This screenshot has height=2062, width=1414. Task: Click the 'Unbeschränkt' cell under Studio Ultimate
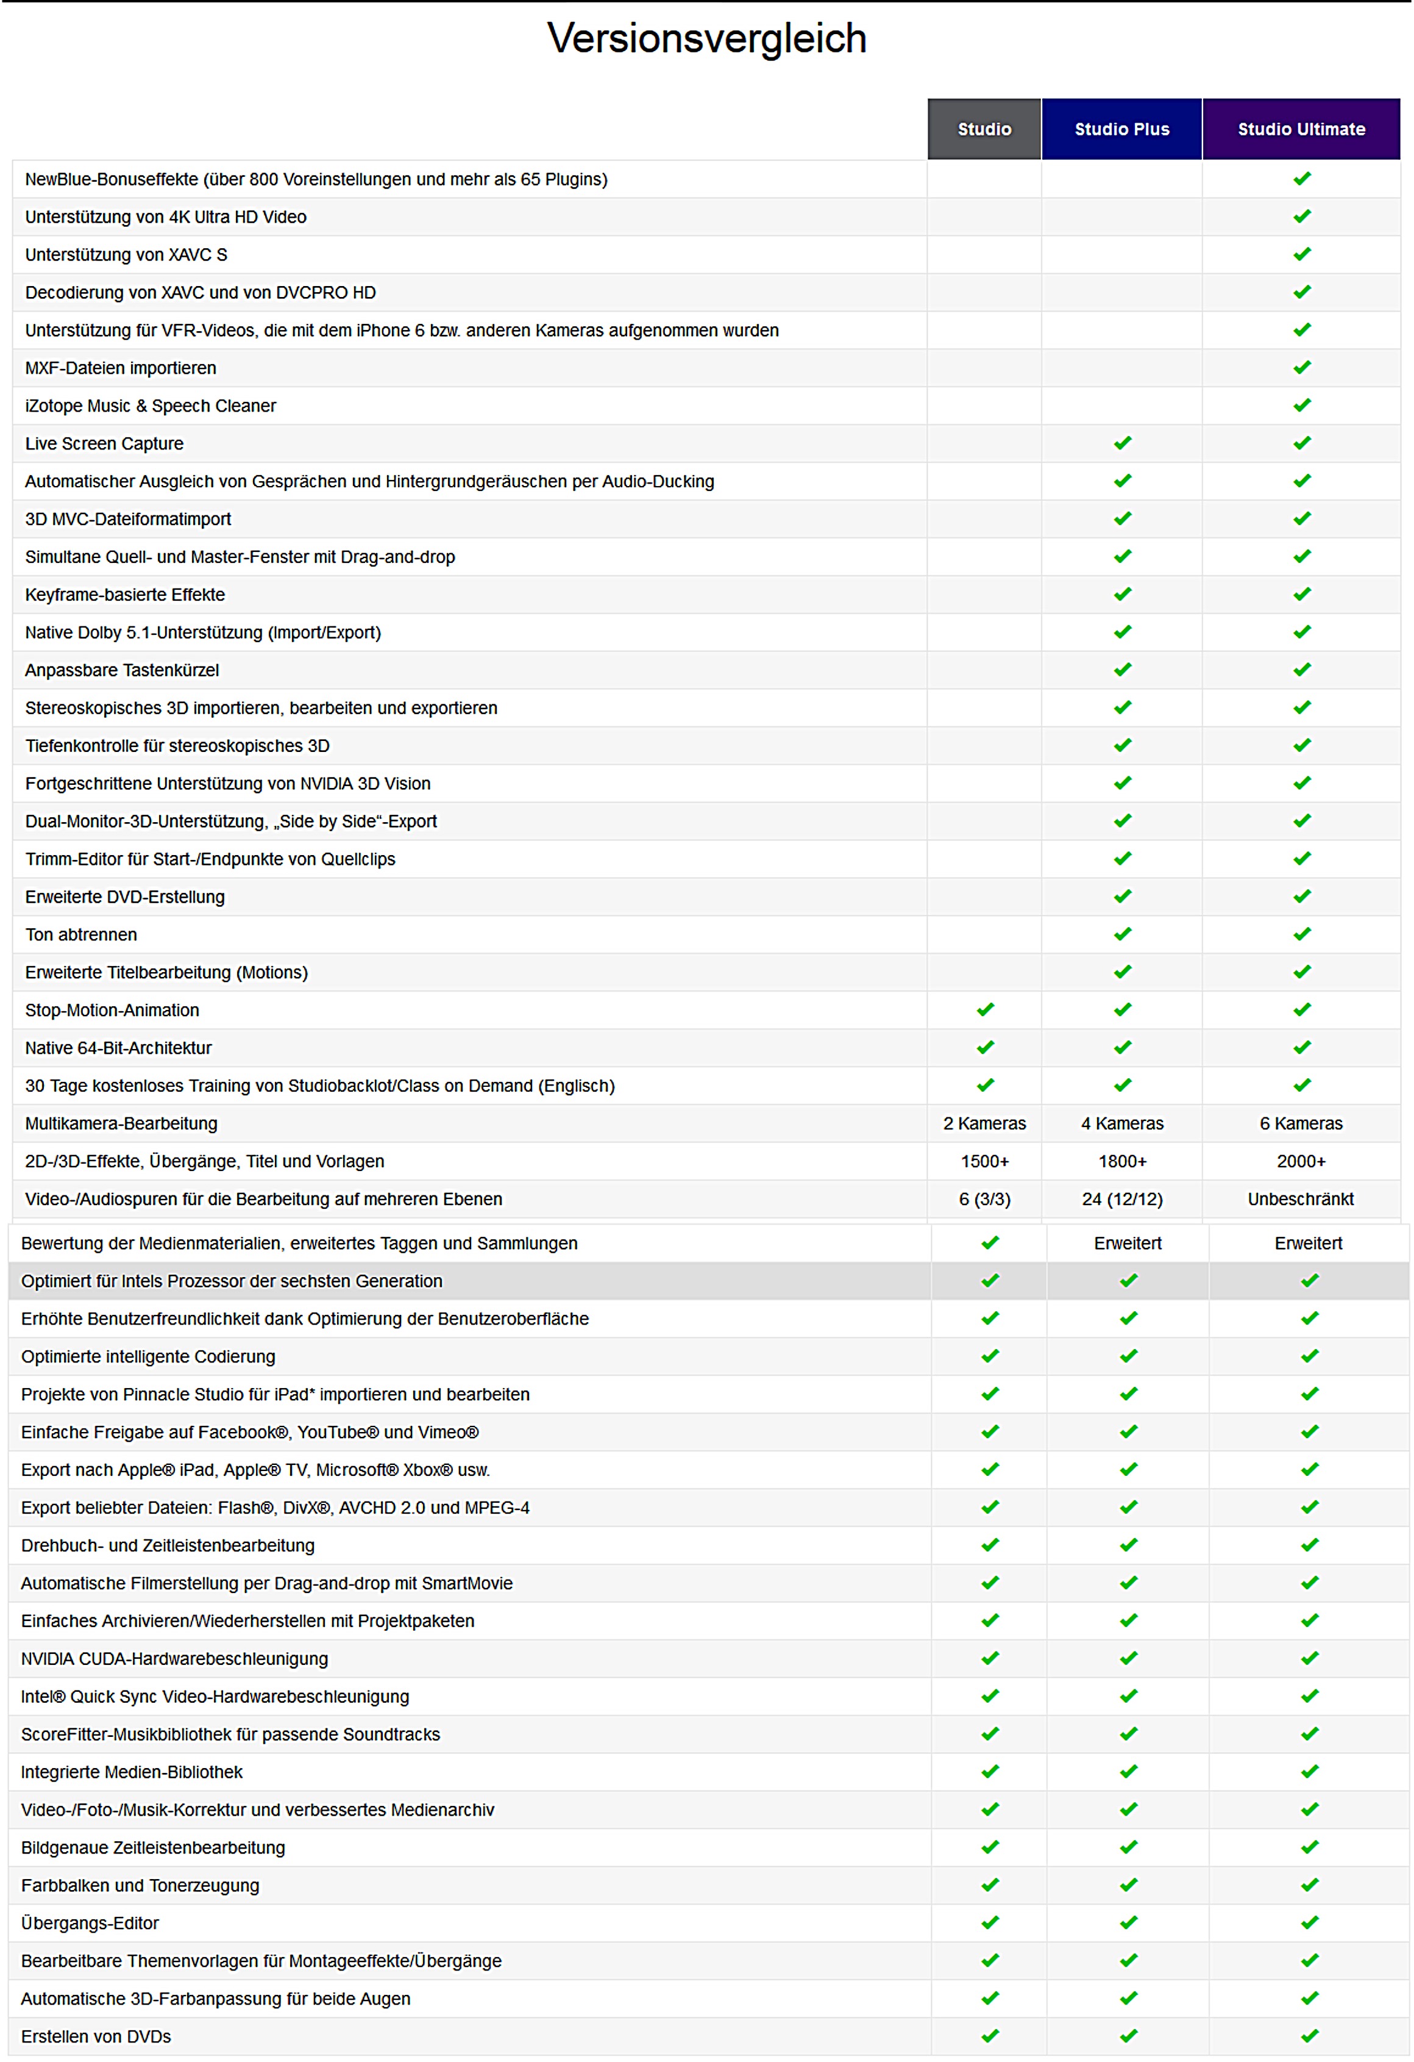pos(1301,1198)
